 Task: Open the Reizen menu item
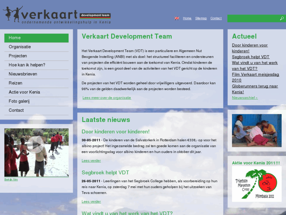tap(37, 83)
